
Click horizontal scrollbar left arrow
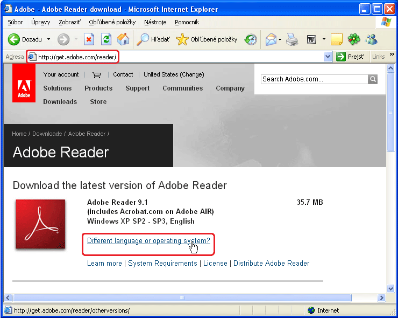click(8, 298)
